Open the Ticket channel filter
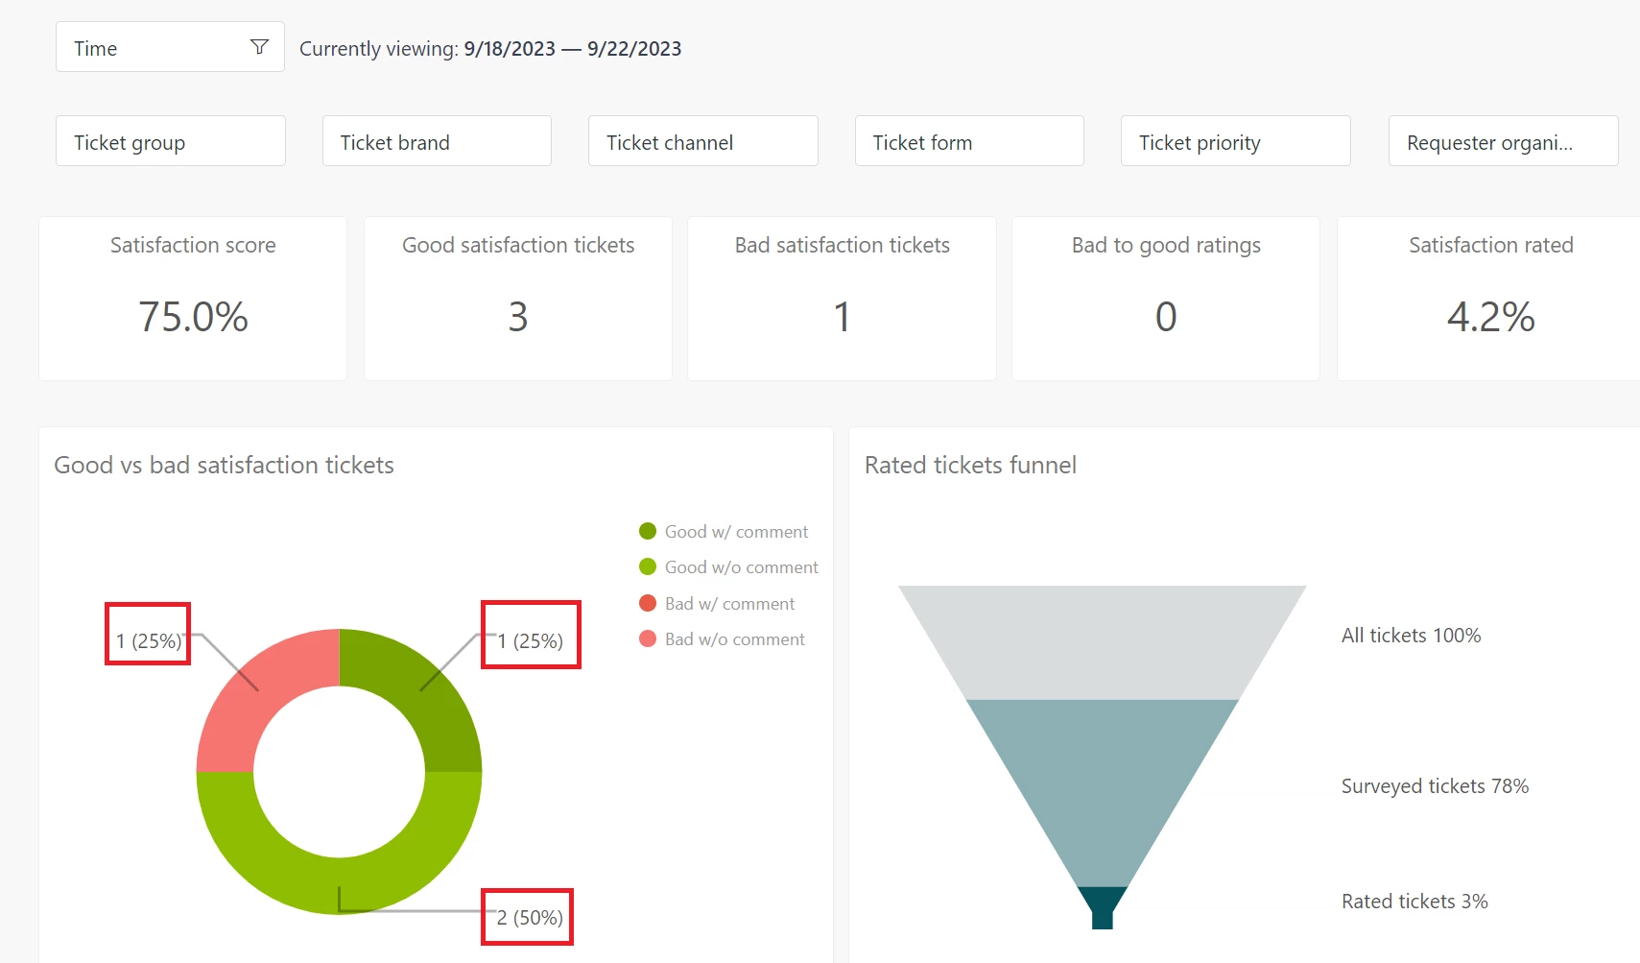 point(703,141)
